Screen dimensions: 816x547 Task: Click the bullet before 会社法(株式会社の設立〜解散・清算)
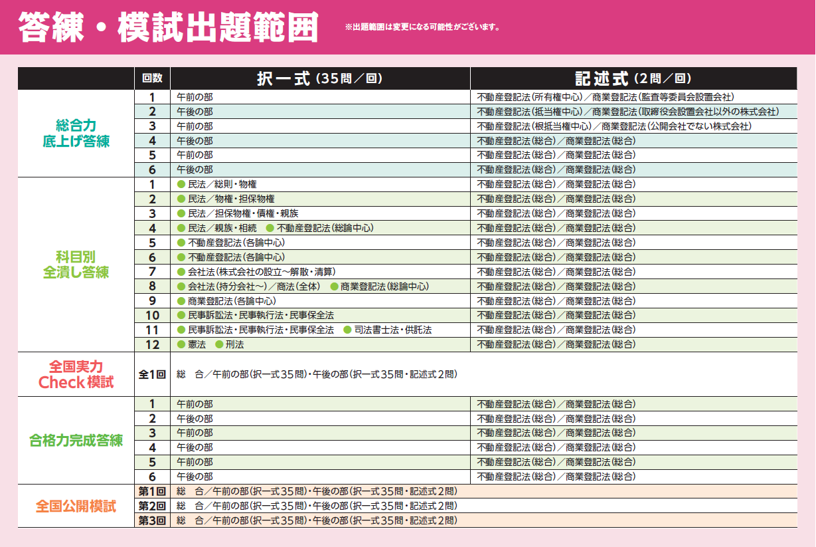pyautogui.click(x=181, y=272)
